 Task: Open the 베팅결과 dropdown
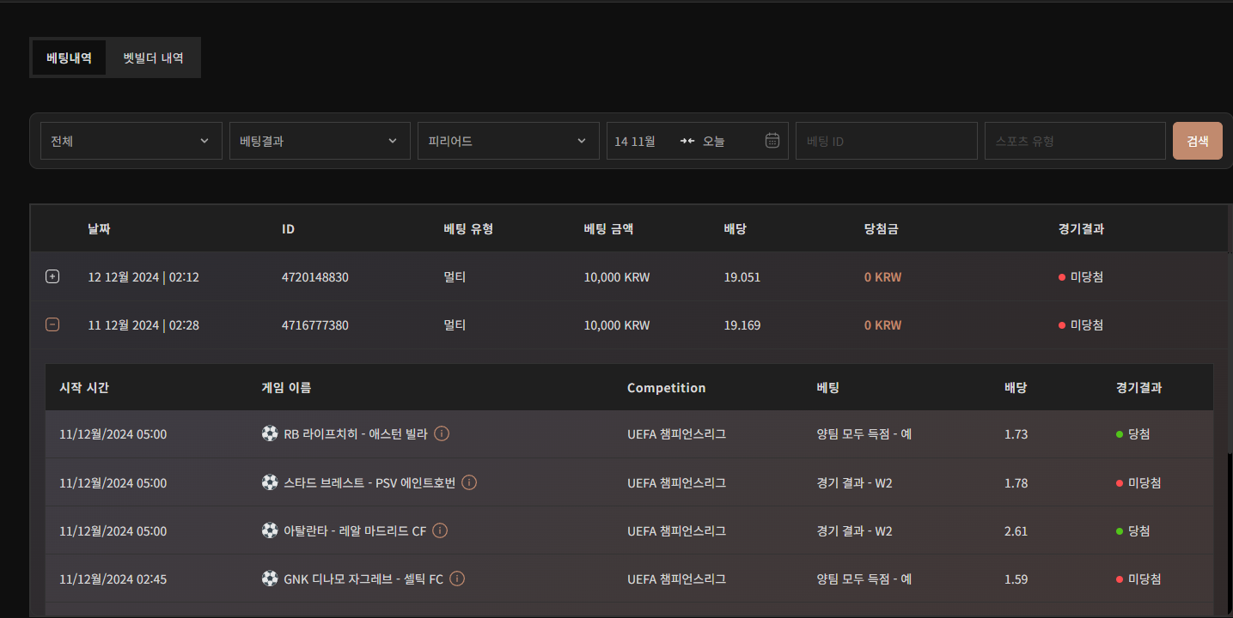point(319,141)
